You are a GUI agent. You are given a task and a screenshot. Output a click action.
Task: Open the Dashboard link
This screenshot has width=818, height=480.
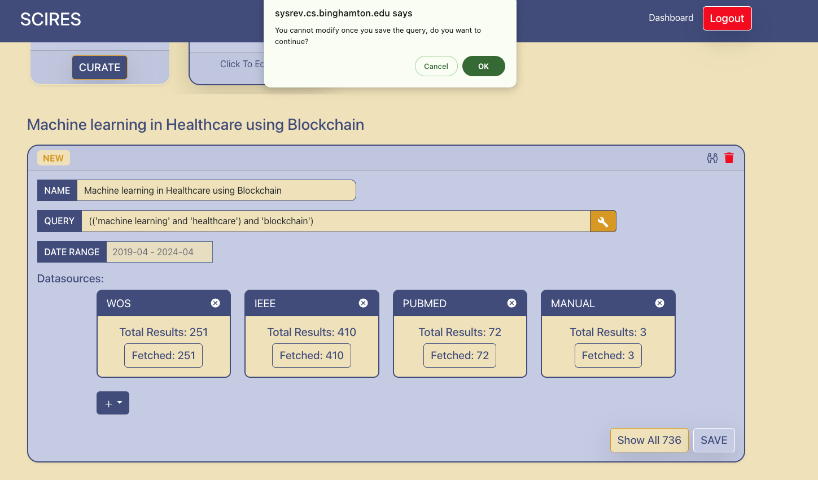pos(671,18)
